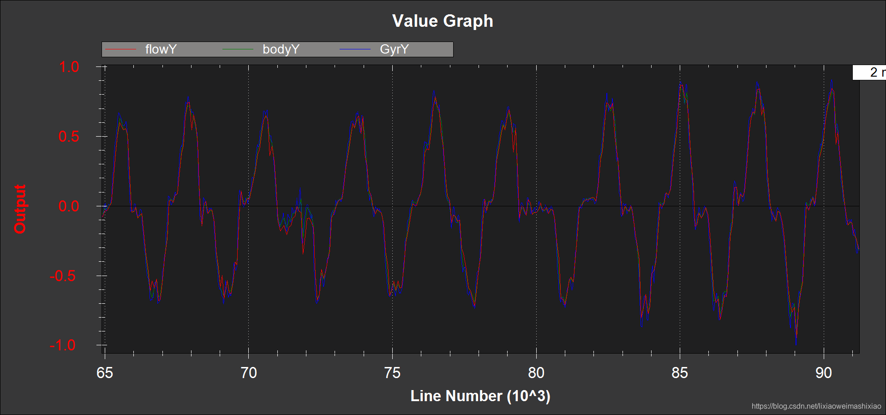This screenshot has height=415, width=886.
Task: Click the -1.0 y-axis value
Action: click(63, 345)
